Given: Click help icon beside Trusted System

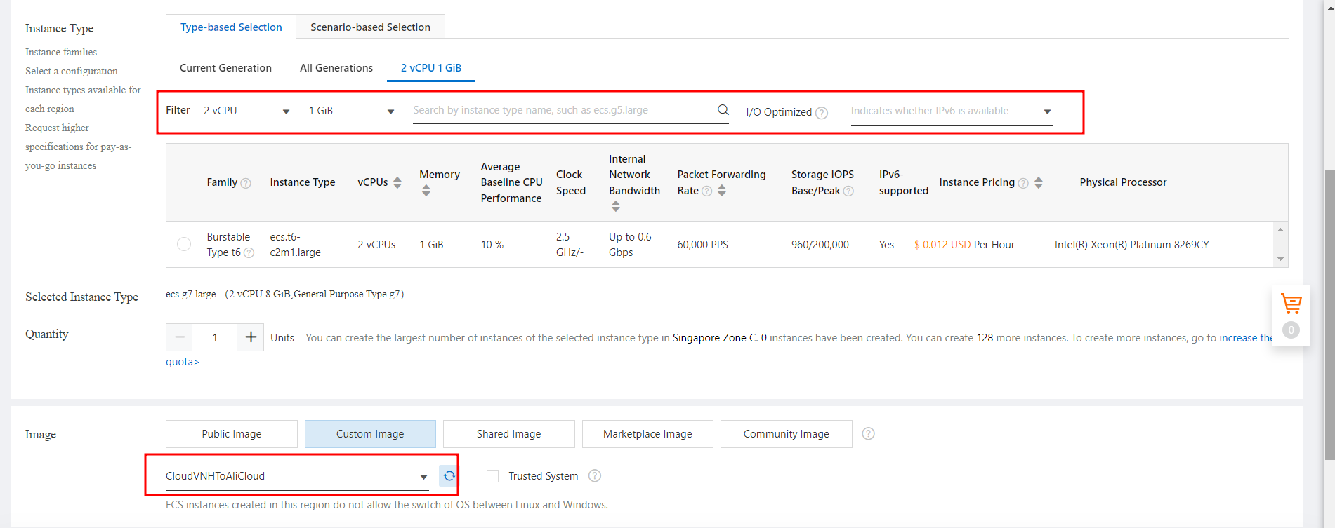Looking at the screenshot, I should point(595,476).
